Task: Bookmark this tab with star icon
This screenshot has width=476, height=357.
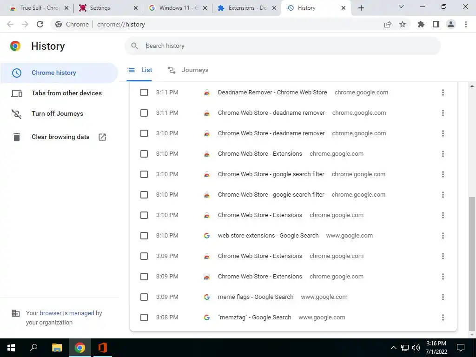Action: point(403,24)
